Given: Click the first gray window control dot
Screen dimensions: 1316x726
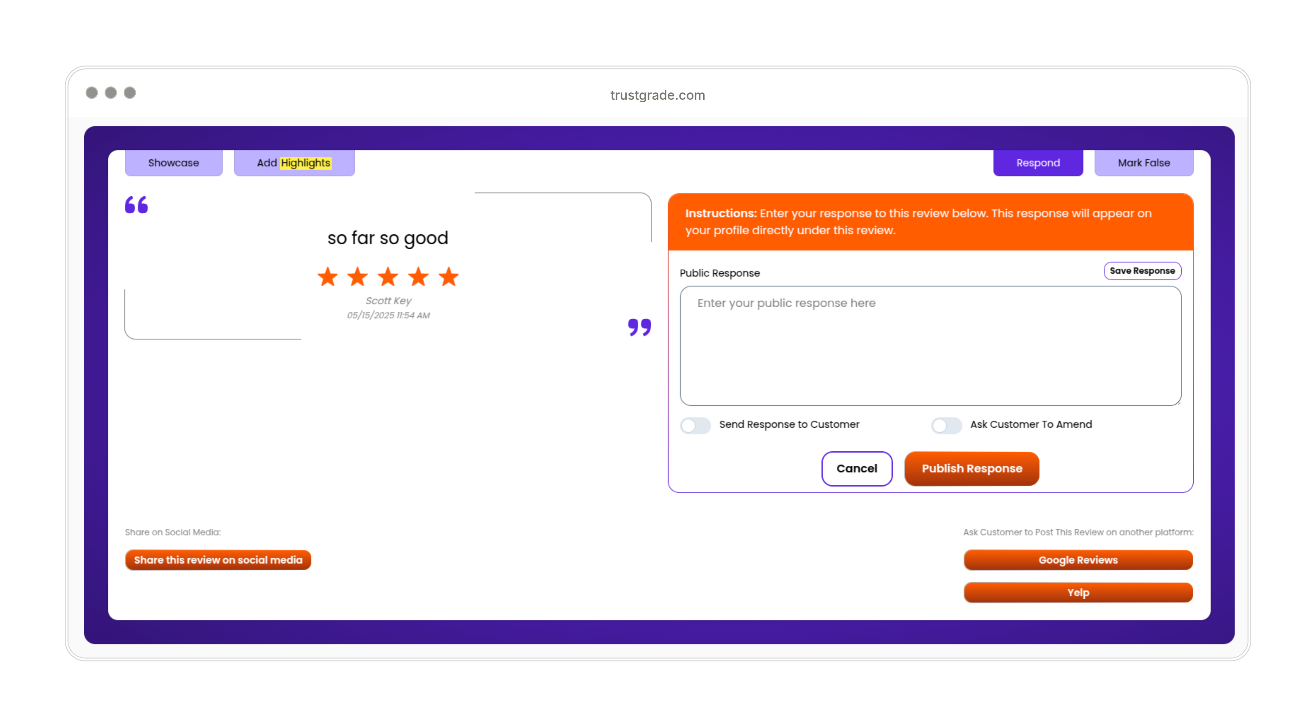Looking at the screenshot, I should tap(92, 92).
